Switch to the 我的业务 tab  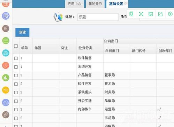pyautogui.click(x=95, y=4)
